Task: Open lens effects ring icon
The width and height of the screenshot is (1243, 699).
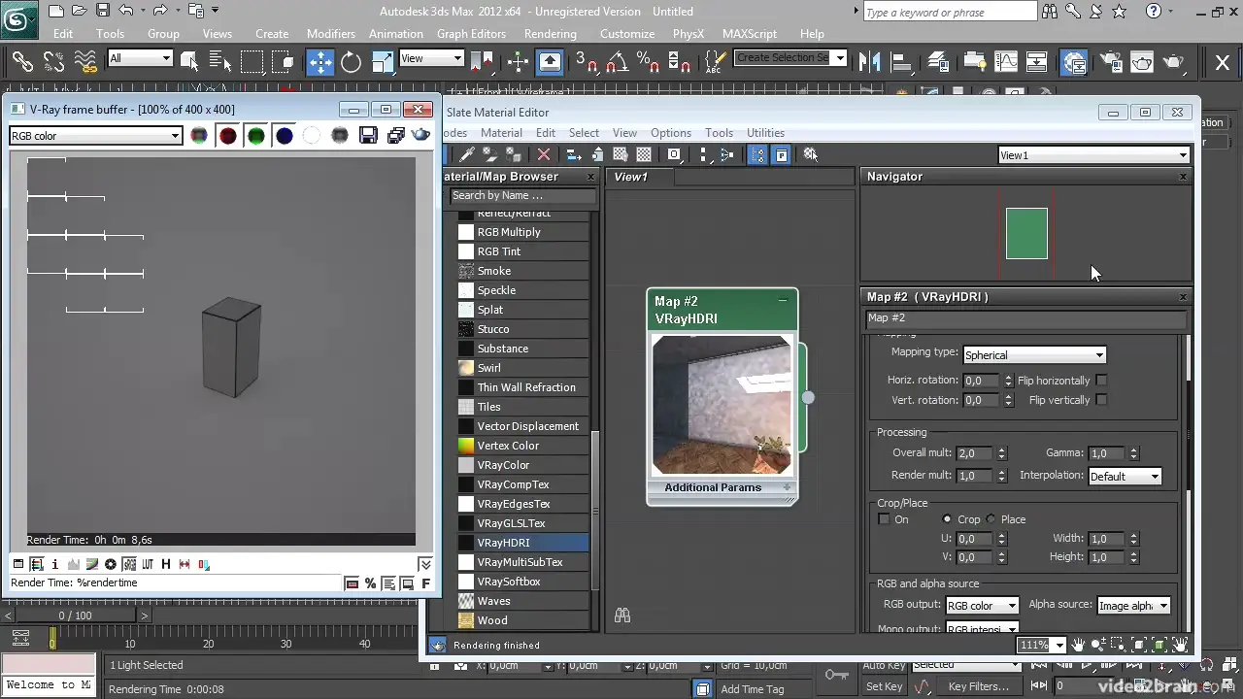Action: (111, 564)
